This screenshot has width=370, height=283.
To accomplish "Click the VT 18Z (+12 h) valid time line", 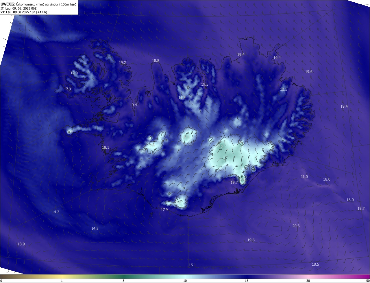I will 24,12.
